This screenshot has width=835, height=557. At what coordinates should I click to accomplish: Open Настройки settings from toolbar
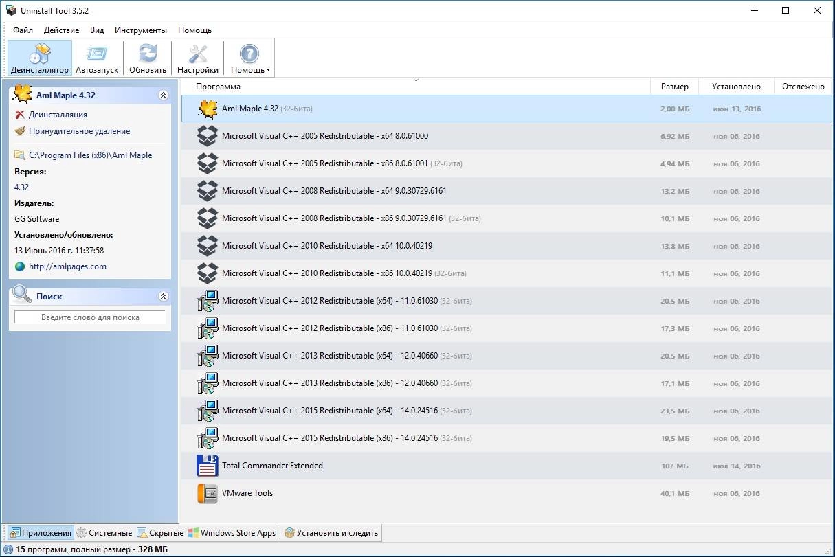coord(198,58)
